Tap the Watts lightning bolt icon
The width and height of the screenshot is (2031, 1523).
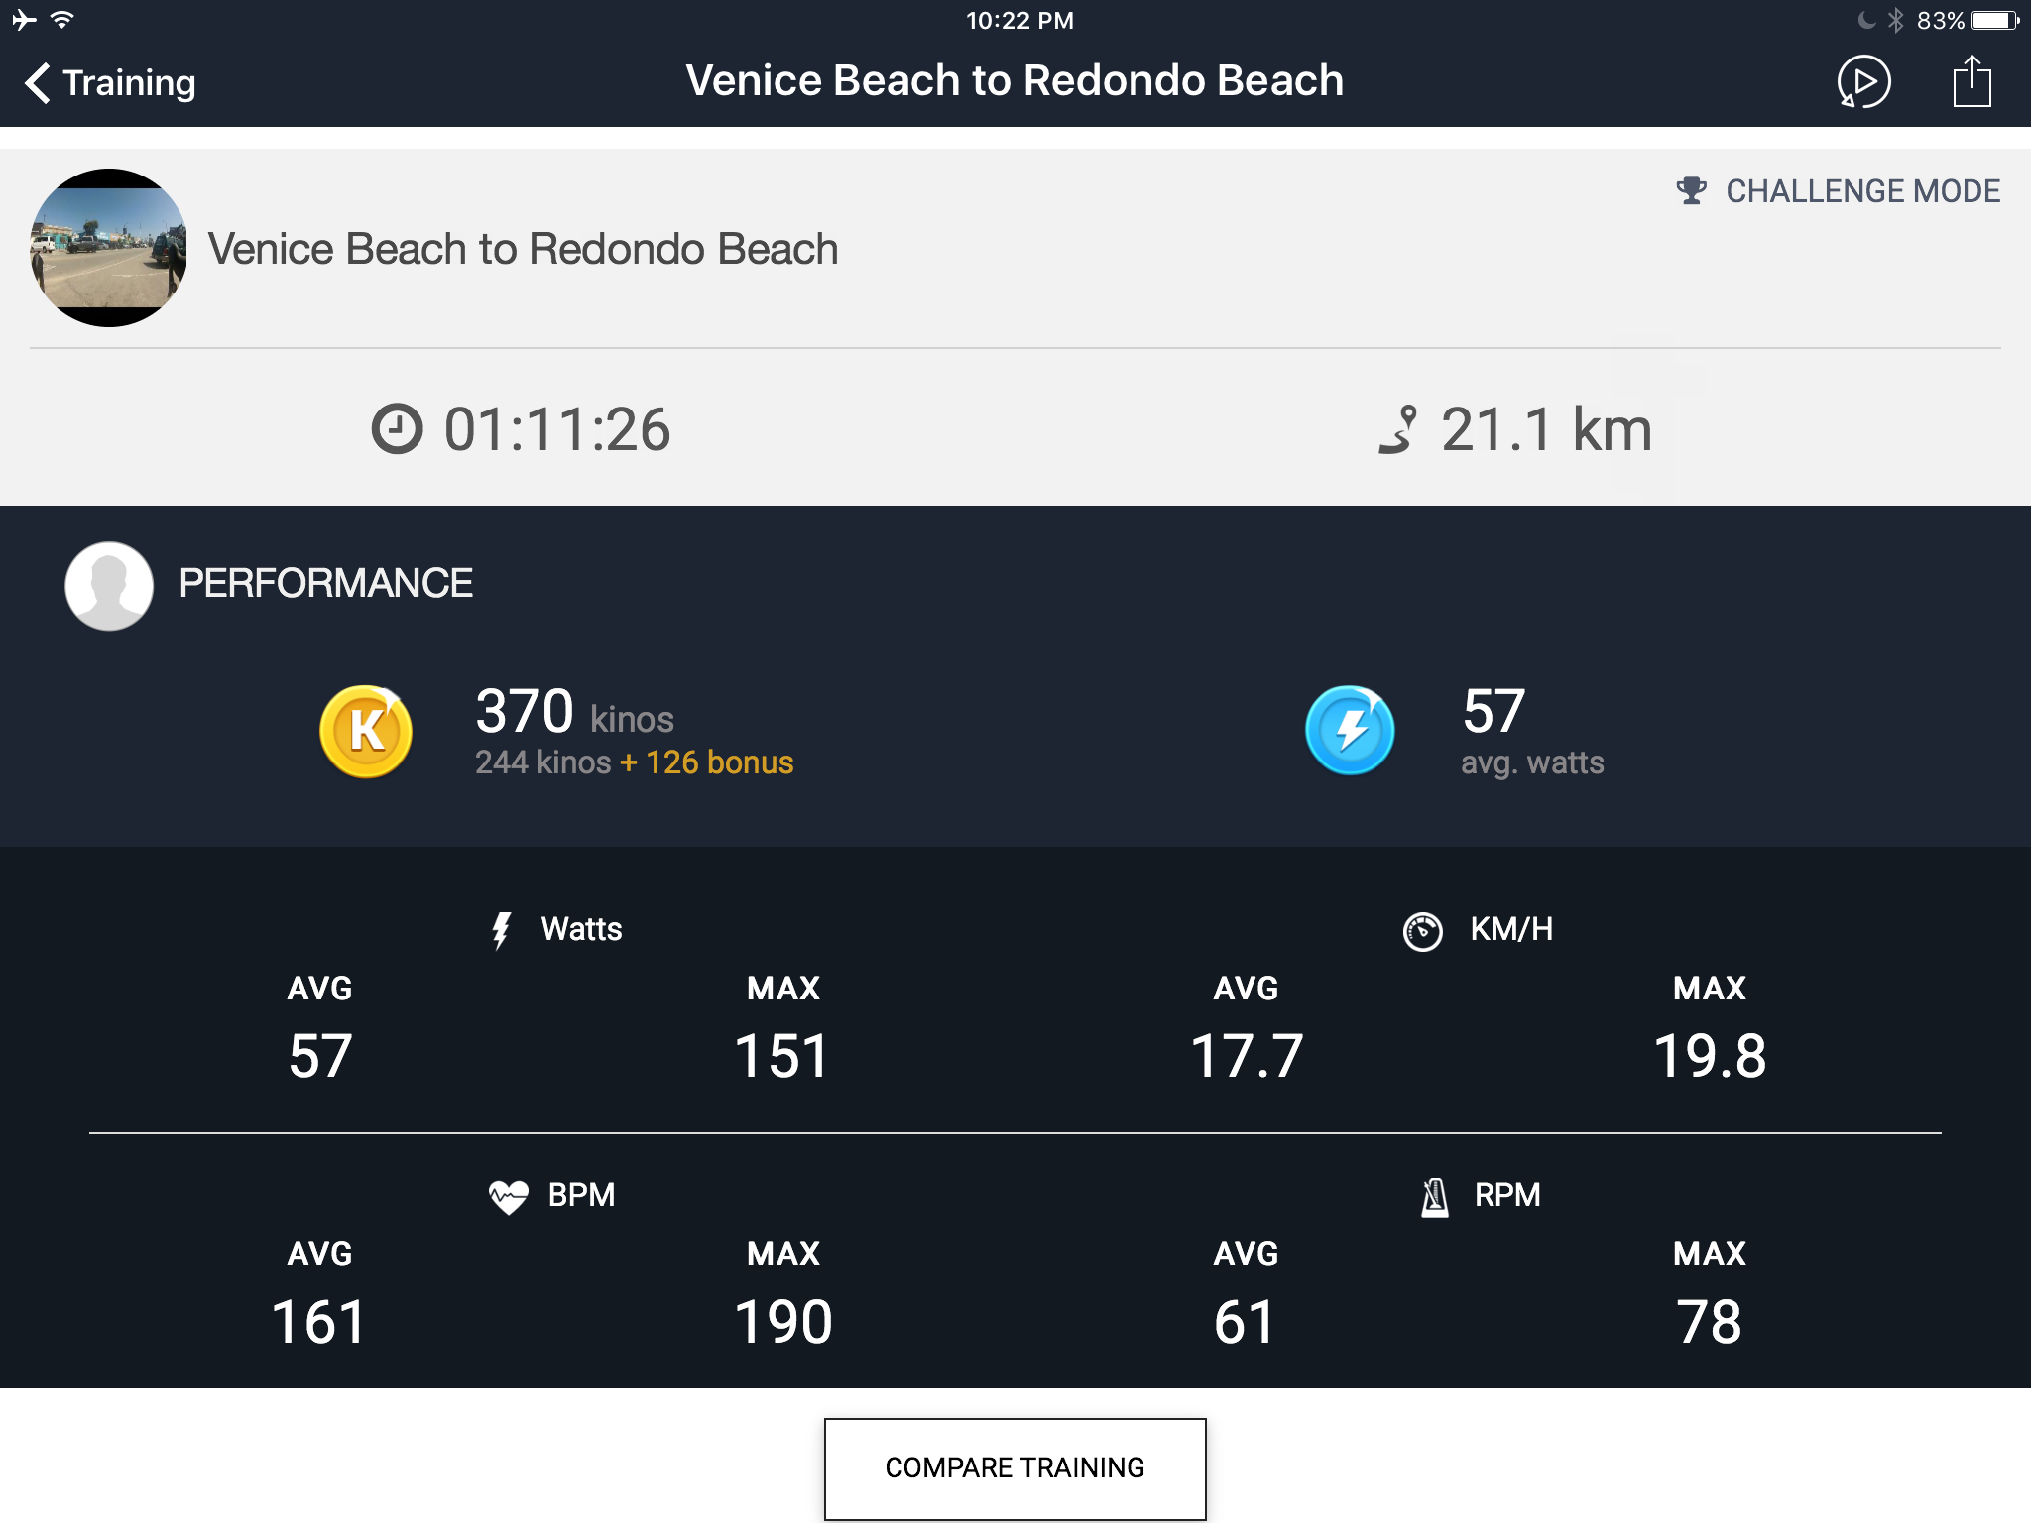(x=501, y=930)
